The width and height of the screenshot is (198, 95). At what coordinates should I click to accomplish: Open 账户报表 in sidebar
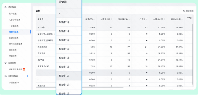pyautogui.click(x=13, y=14)
